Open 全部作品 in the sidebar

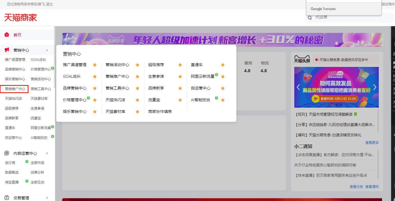37,163
